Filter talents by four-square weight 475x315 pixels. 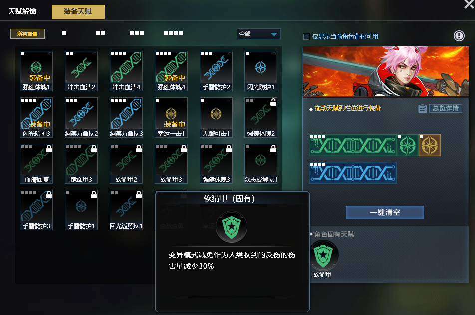coord(173,33)
